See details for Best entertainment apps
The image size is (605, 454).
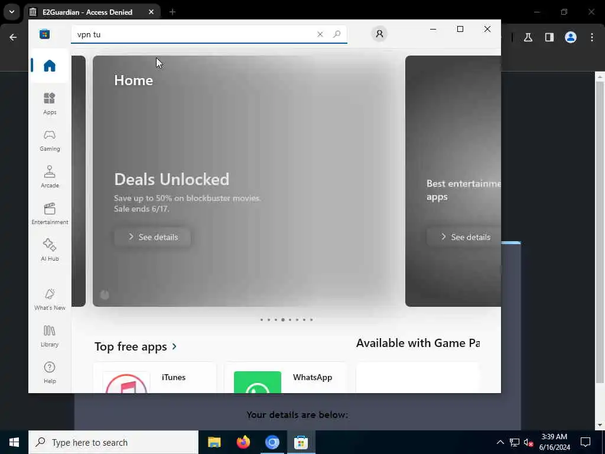[x=464, y=237]
